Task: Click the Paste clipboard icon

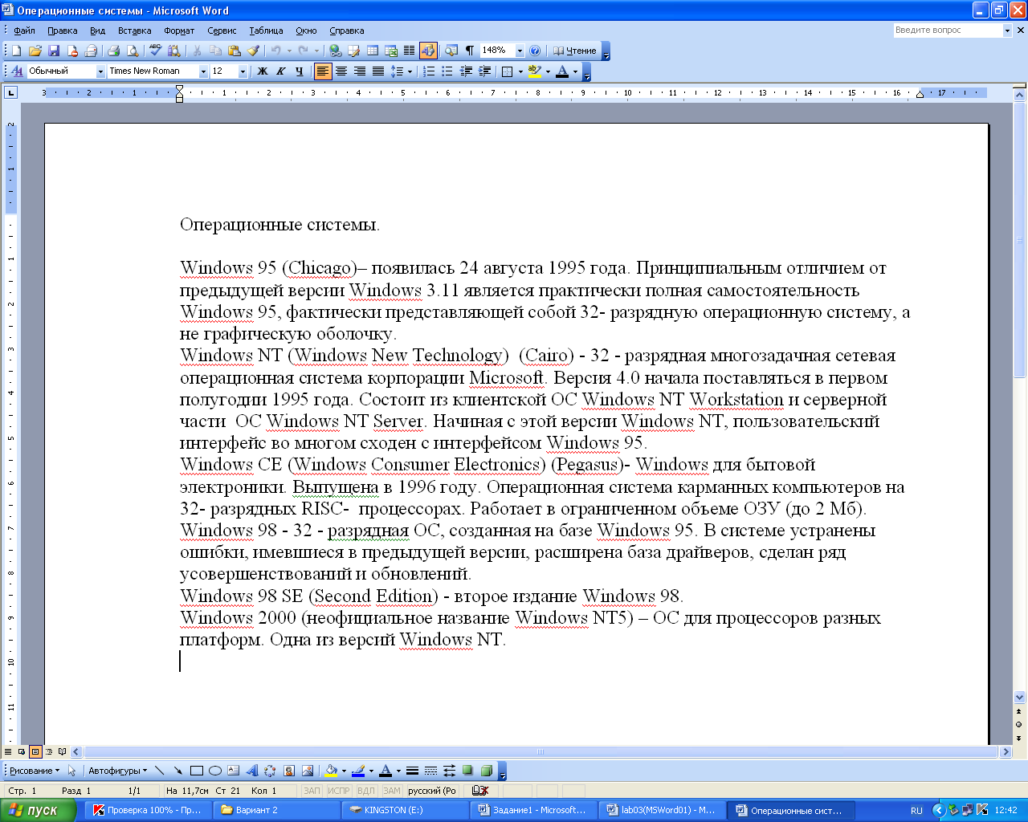Action: coord(234,51)
